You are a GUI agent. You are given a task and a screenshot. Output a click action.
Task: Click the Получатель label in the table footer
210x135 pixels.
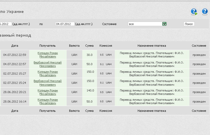click(48, 111)
